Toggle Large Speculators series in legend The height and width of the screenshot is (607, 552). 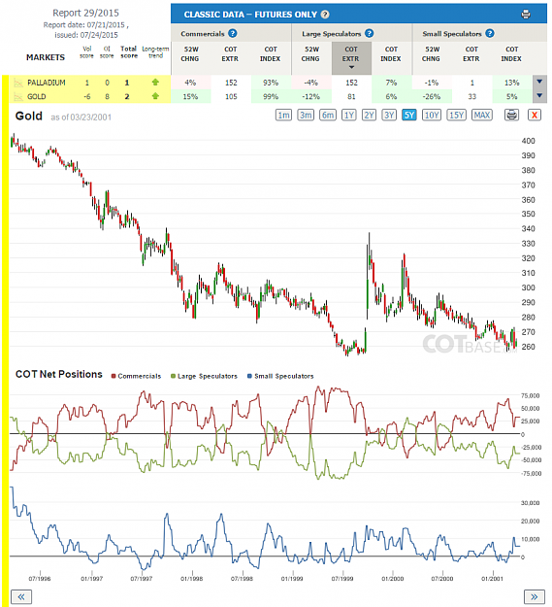(204, 376)
